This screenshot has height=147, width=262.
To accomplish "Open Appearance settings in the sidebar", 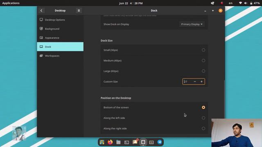I will [60, 38].
